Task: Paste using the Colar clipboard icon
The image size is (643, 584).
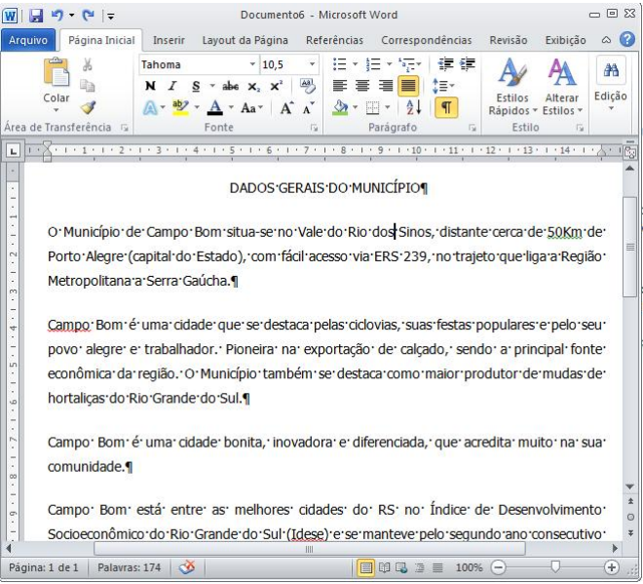Action: coord(57,73)
